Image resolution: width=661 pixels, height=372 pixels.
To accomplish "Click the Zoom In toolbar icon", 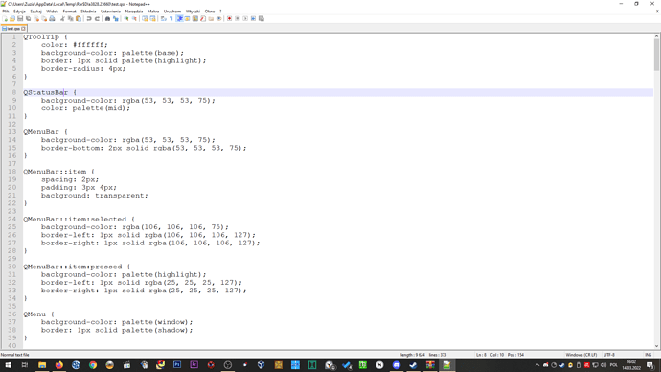I will pyautogui.click(x=126, y=18).
